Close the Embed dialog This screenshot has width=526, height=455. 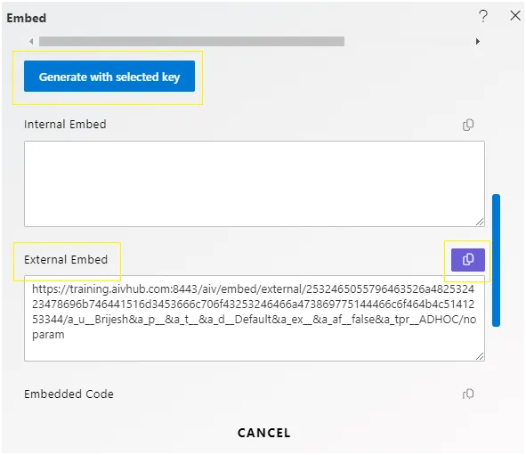(515, 15)
